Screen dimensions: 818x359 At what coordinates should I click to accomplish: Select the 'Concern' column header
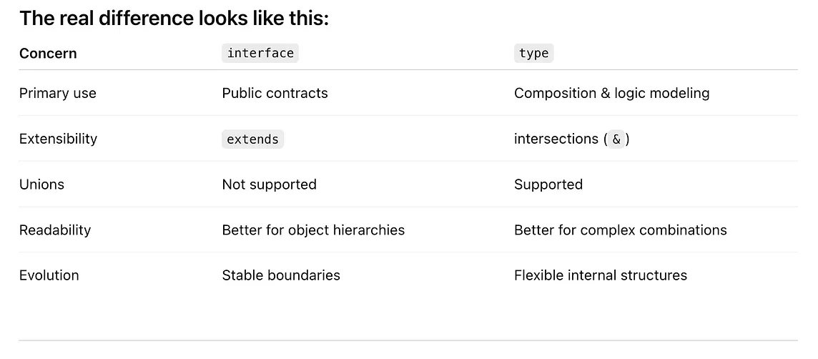pos(48,53)
